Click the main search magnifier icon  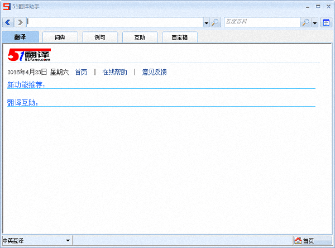[x=216, y=22]
